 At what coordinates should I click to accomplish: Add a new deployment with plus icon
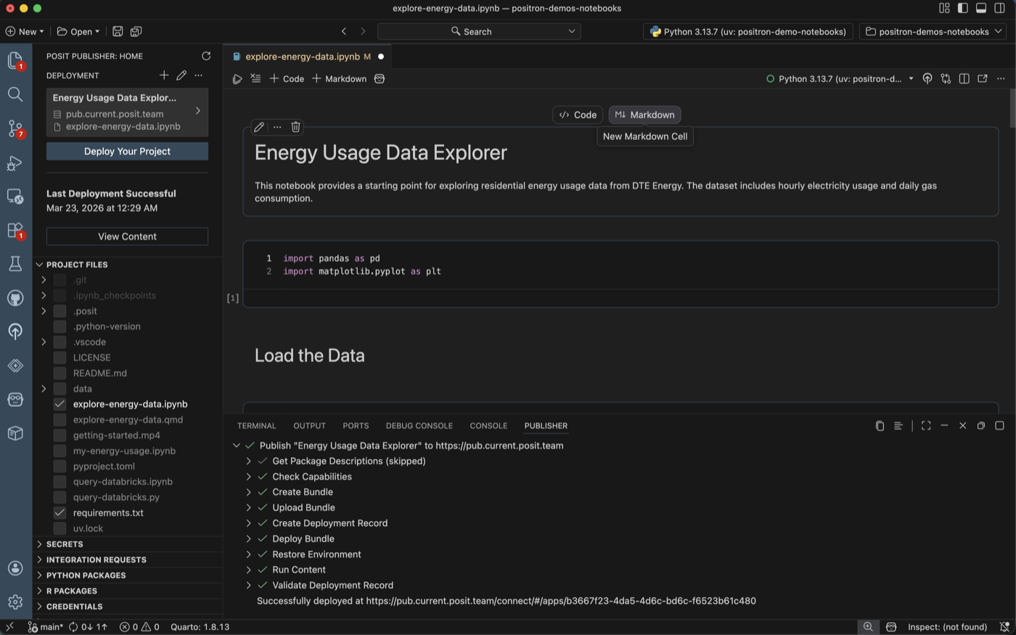(x=164, y=75)
